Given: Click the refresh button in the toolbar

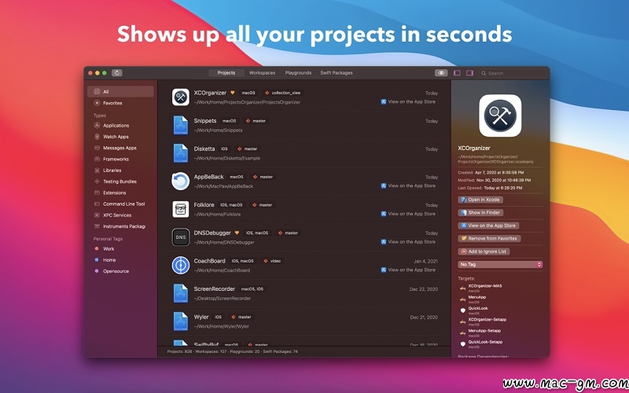Looking at the screenshot, I should (x=116, y=73).
